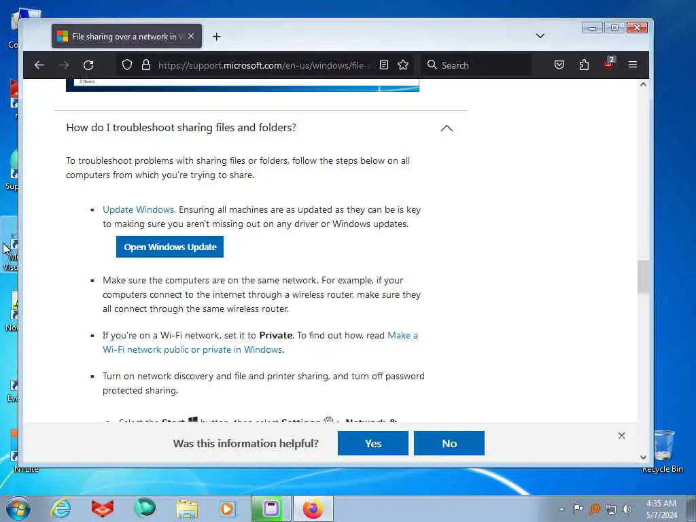Select the Recycle Bin desktop icon
Screen dimensions: 696x522
pyautogui.click(x=665, y=452)
